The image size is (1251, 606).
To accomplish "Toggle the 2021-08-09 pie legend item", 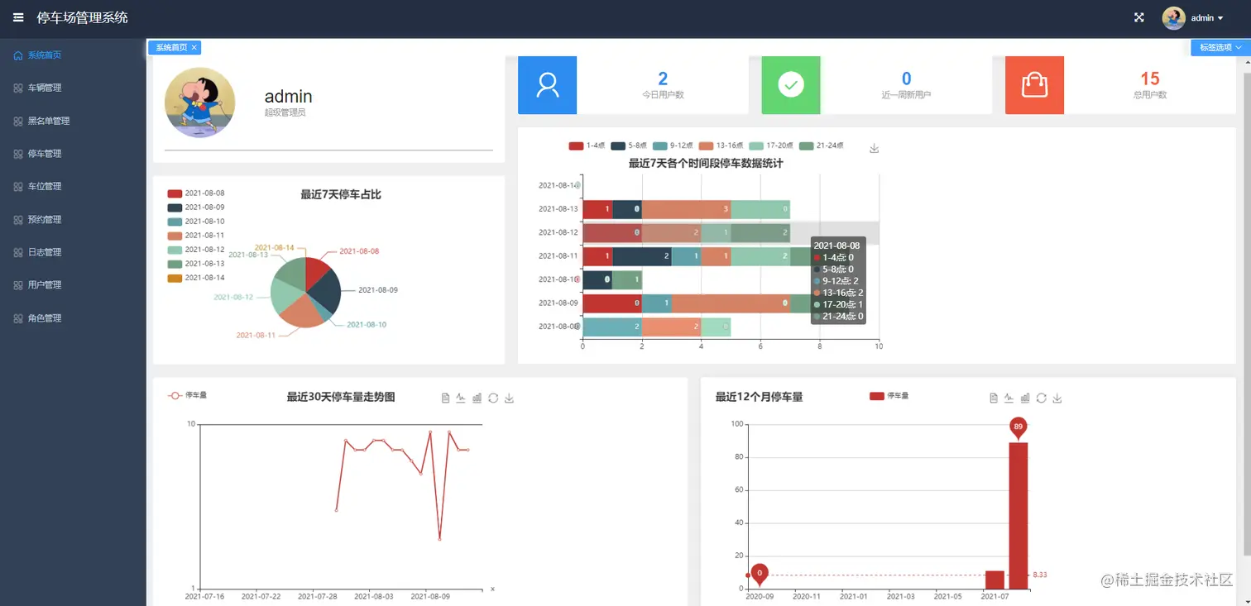I will (x=196, y=207).
